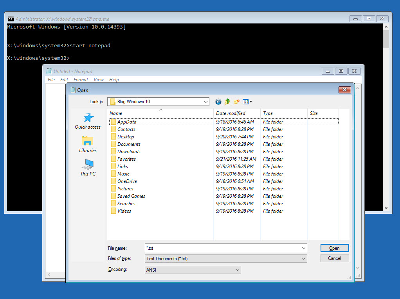The image size is (400, 299).
Task: Click the Notepad title bar icon
Action: click(49, 71)
